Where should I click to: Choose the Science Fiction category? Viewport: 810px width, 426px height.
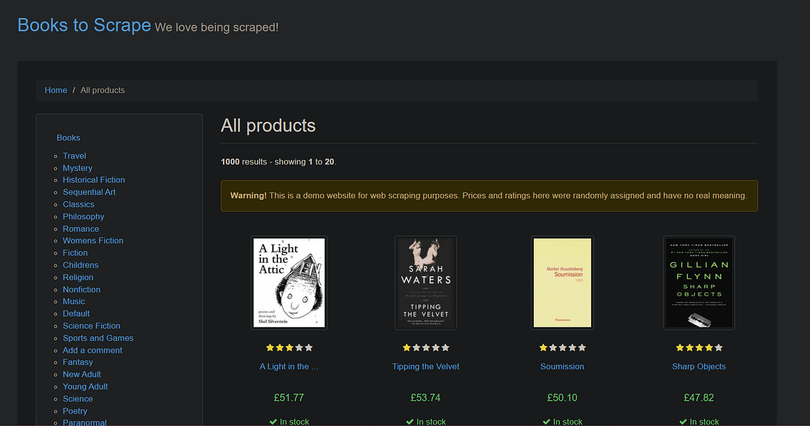pos(92,326)
